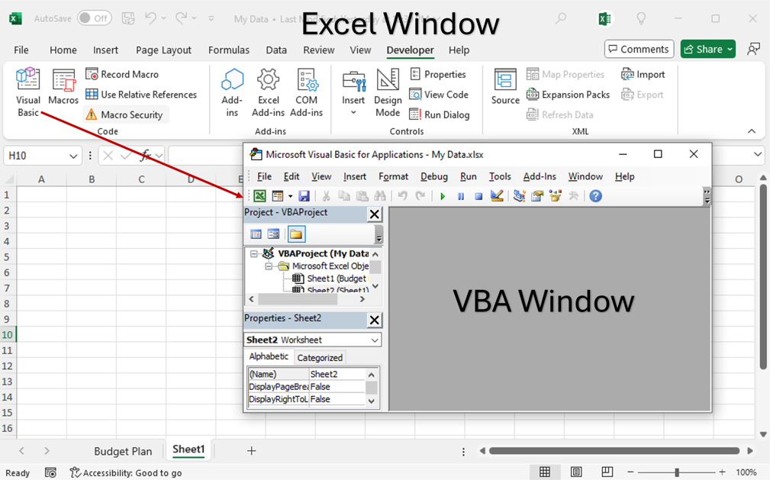Click Run Sub green play button

443,197
